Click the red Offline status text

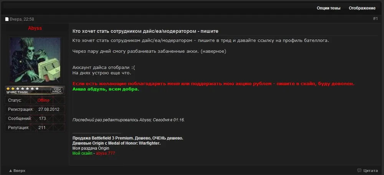(43, 100)
